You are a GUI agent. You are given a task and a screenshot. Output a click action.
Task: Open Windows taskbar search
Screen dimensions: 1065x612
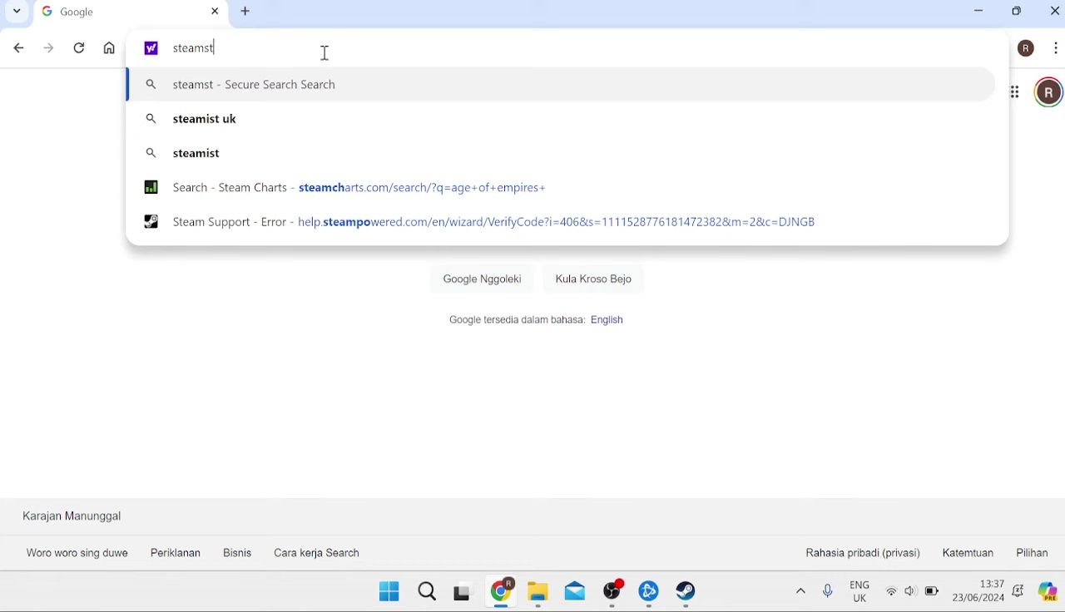[x=427, y=591]
